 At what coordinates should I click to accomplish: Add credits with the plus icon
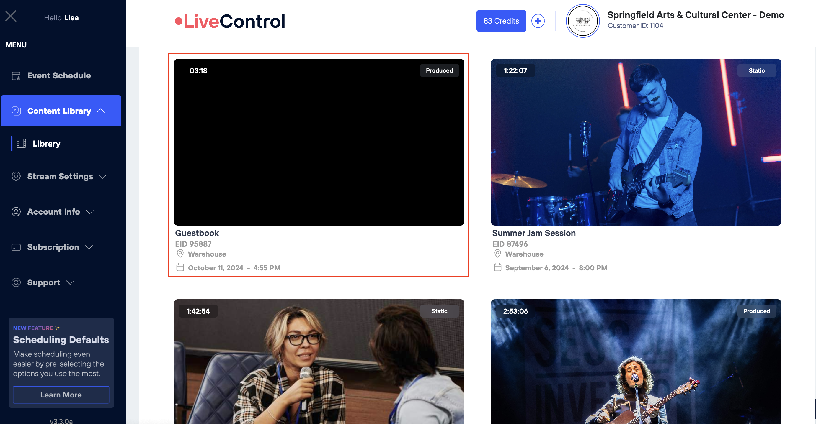(538, 21)
